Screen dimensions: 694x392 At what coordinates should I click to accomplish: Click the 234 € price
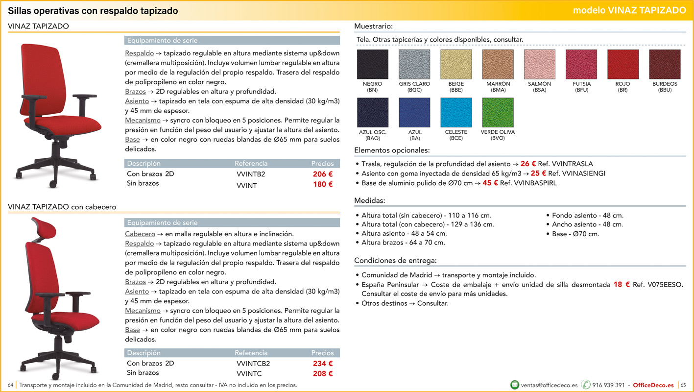323,364
